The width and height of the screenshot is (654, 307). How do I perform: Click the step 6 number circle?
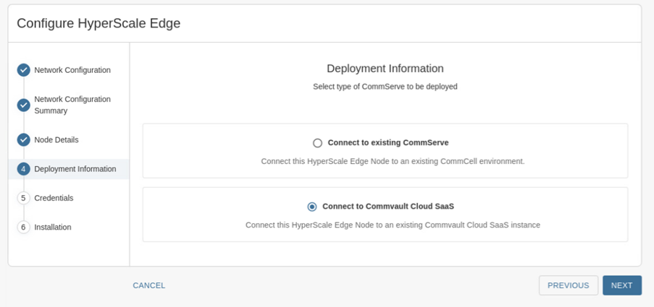click(23, 227)
